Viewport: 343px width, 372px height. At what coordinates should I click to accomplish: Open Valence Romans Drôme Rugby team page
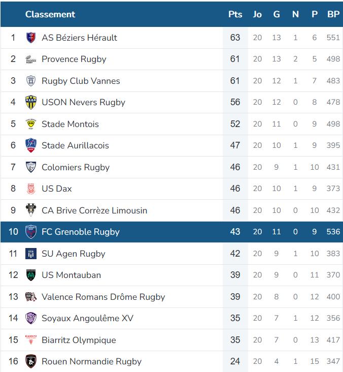click(104, 297)
